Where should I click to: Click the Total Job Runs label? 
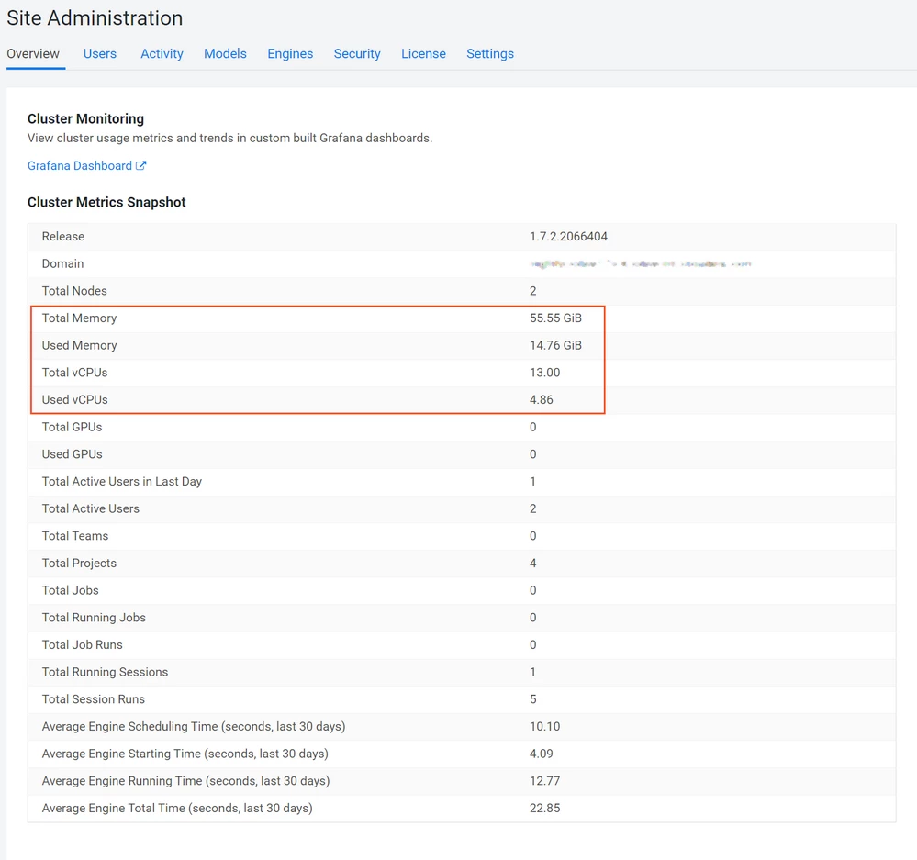(82, 645)
